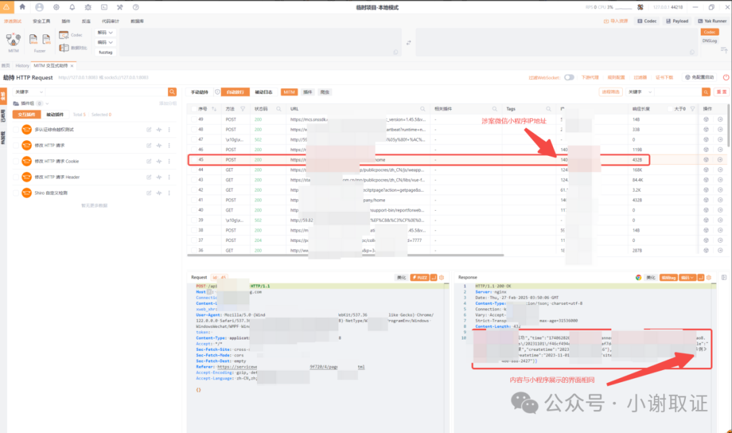This screenshot has width=732, height=433.
Task: Open the search icon in the 状态码 column
Action: (x=279, y=108)
